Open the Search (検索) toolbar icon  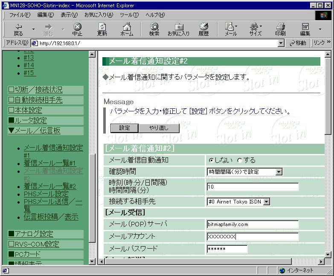point(154,29)
